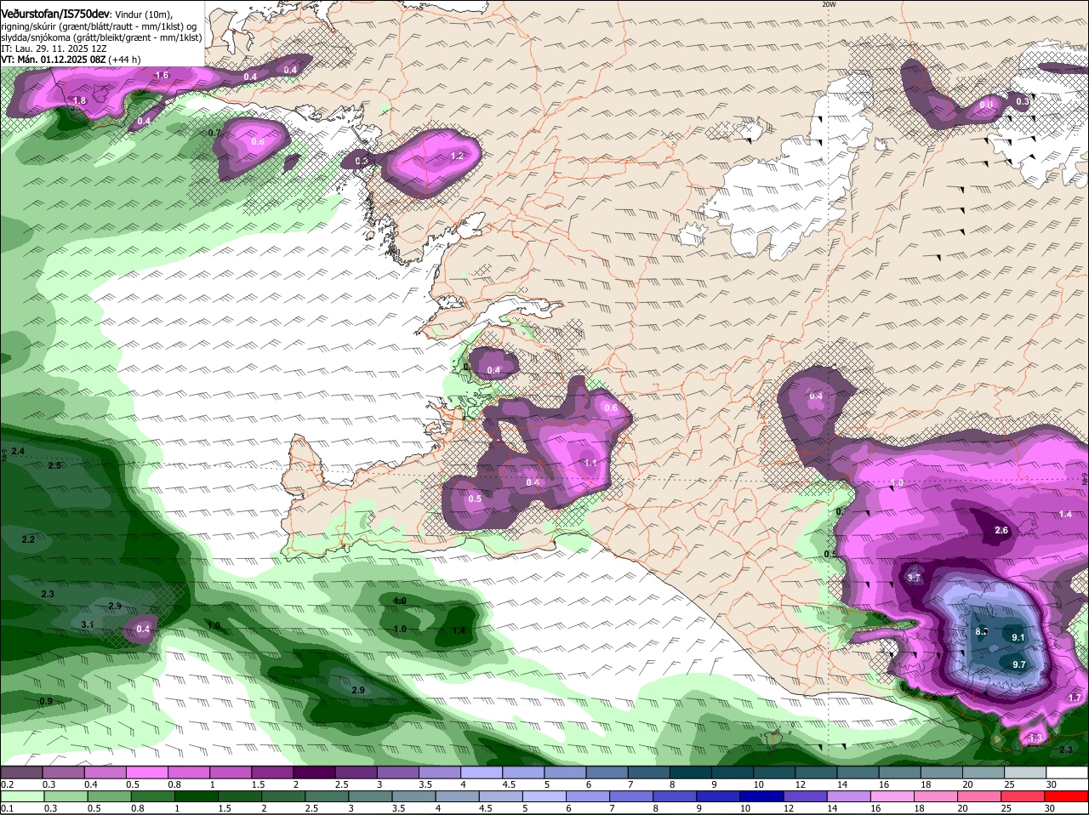Pick the upper legend swatch between 3.5 and 4
This screenshot has height=815, width=1089.
tap(440, 772)
